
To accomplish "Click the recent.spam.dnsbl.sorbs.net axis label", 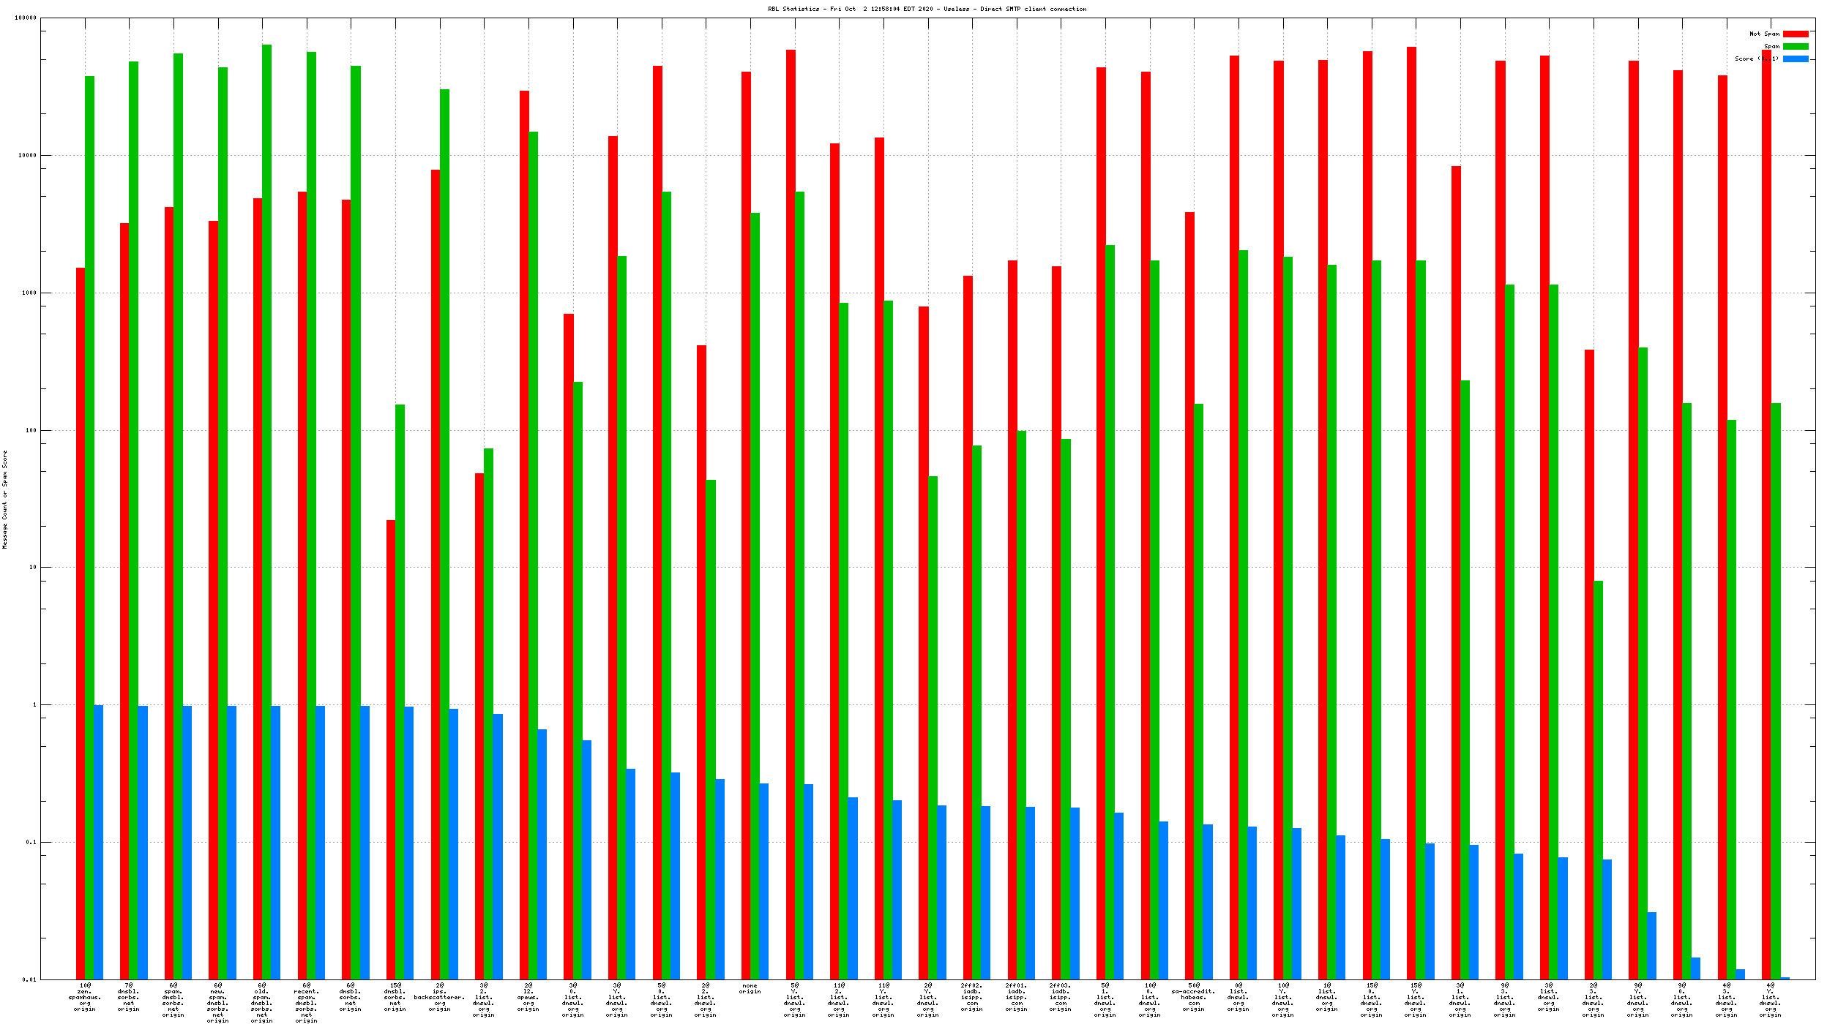I will coord(306,1004).
